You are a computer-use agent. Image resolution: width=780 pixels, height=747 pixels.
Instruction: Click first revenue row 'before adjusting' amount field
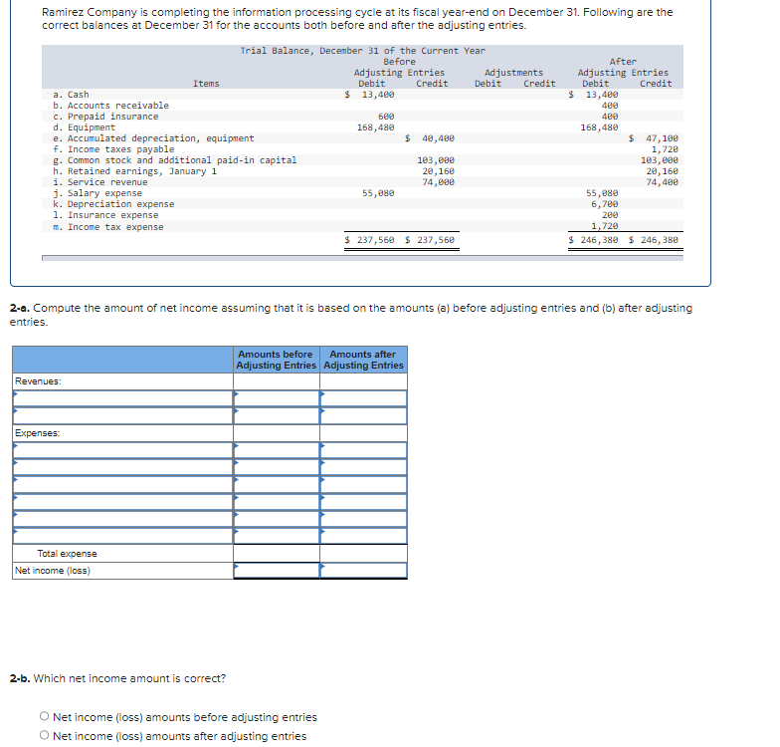pyautogui.click(x=277, y=398)
